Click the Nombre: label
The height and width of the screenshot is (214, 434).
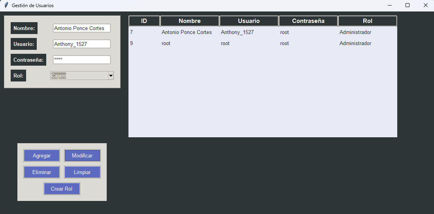click(x=24, y=28)
